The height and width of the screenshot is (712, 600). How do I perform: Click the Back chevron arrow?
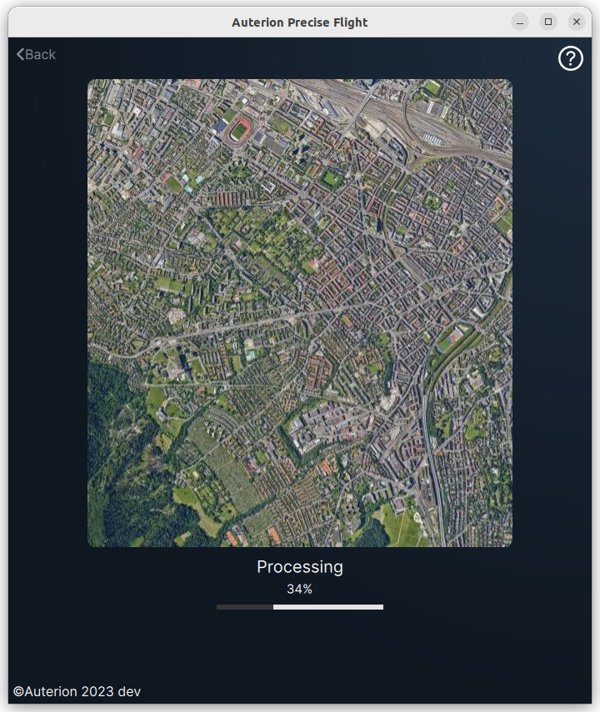coord(20,54)
